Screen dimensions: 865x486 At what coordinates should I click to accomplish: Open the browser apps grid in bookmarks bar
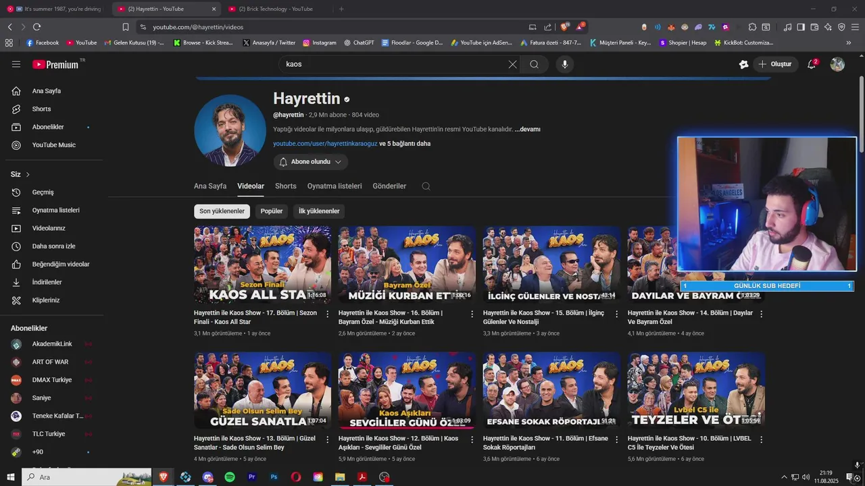pyautogui.click(x=9, y=43)
